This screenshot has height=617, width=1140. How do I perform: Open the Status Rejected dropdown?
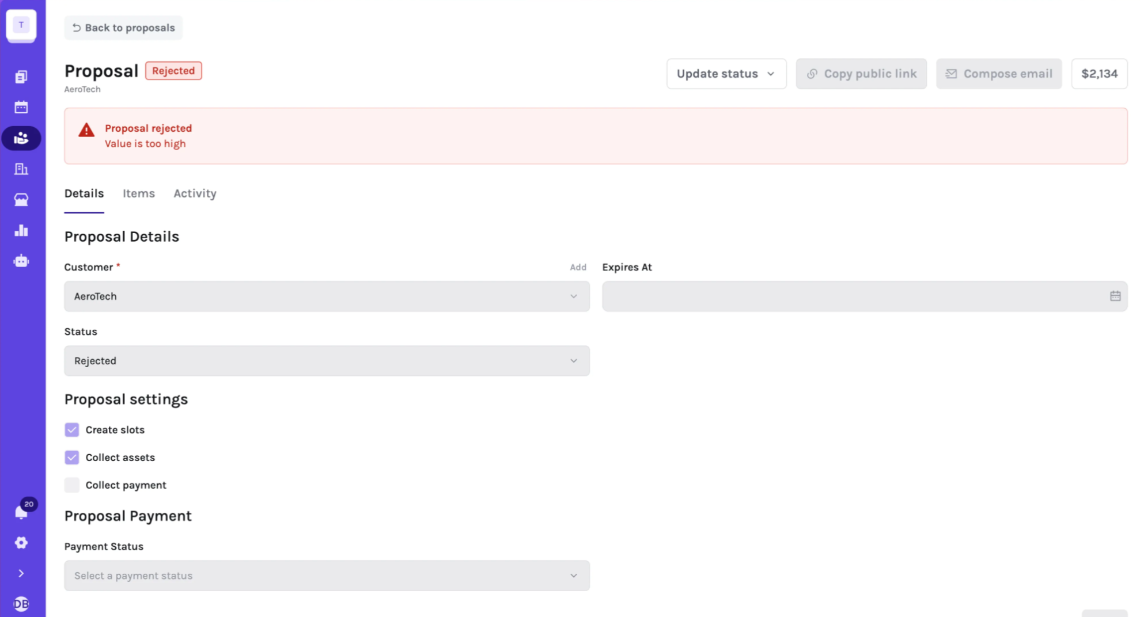(x=327, y=361)
